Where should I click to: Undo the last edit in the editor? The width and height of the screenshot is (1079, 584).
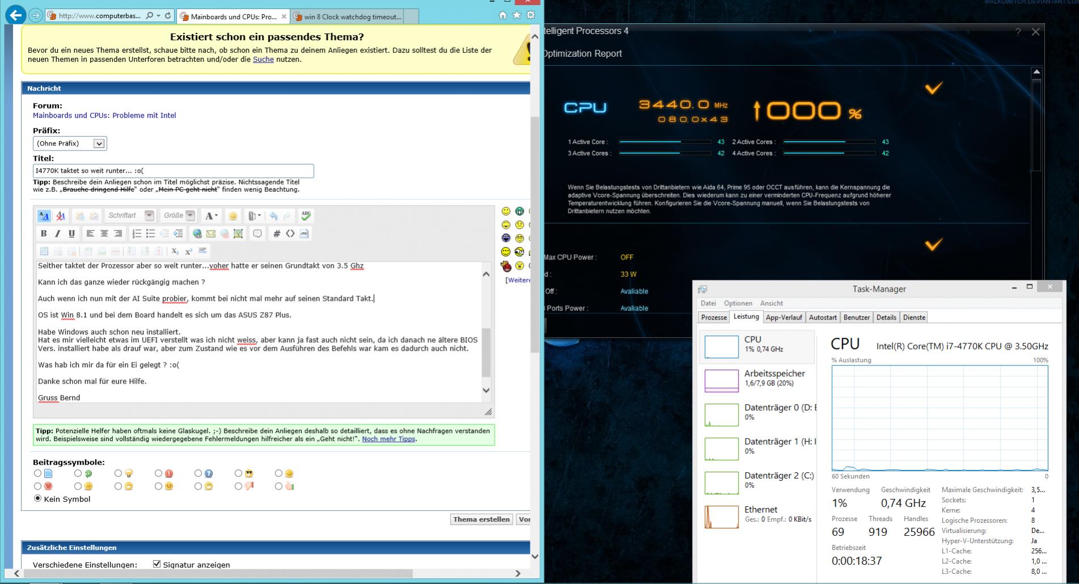click(273, 216)
